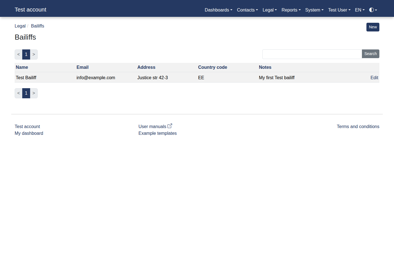This screenshot has width=394, height=264.
Task: Go to previous page in top pagination
Action: [19, 54]
